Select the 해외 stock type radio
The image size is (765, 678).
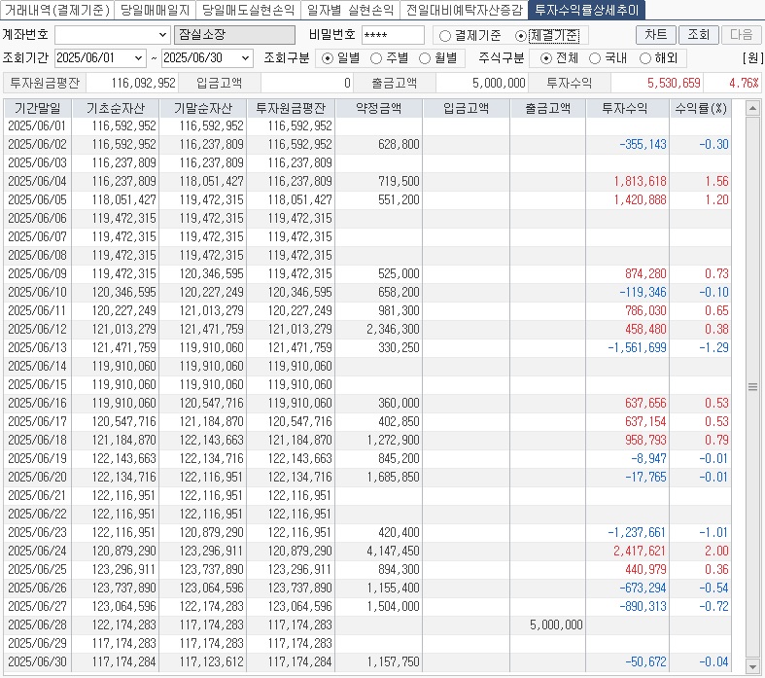point(645,58)
